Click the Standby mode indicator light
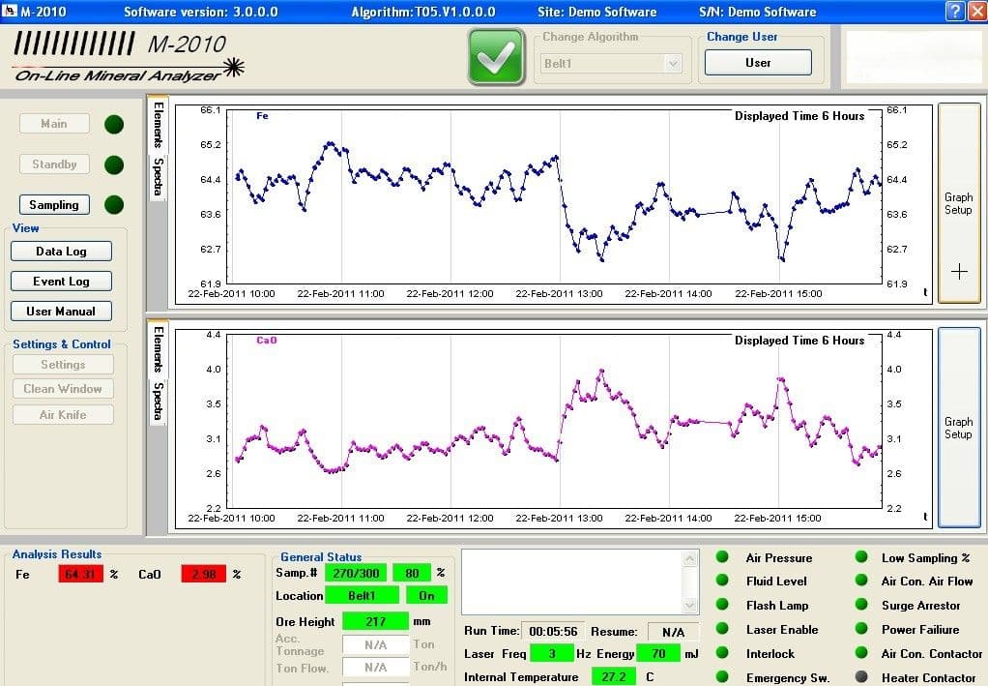The height and width of the screenshot is (686, 988). pos(114,165)
